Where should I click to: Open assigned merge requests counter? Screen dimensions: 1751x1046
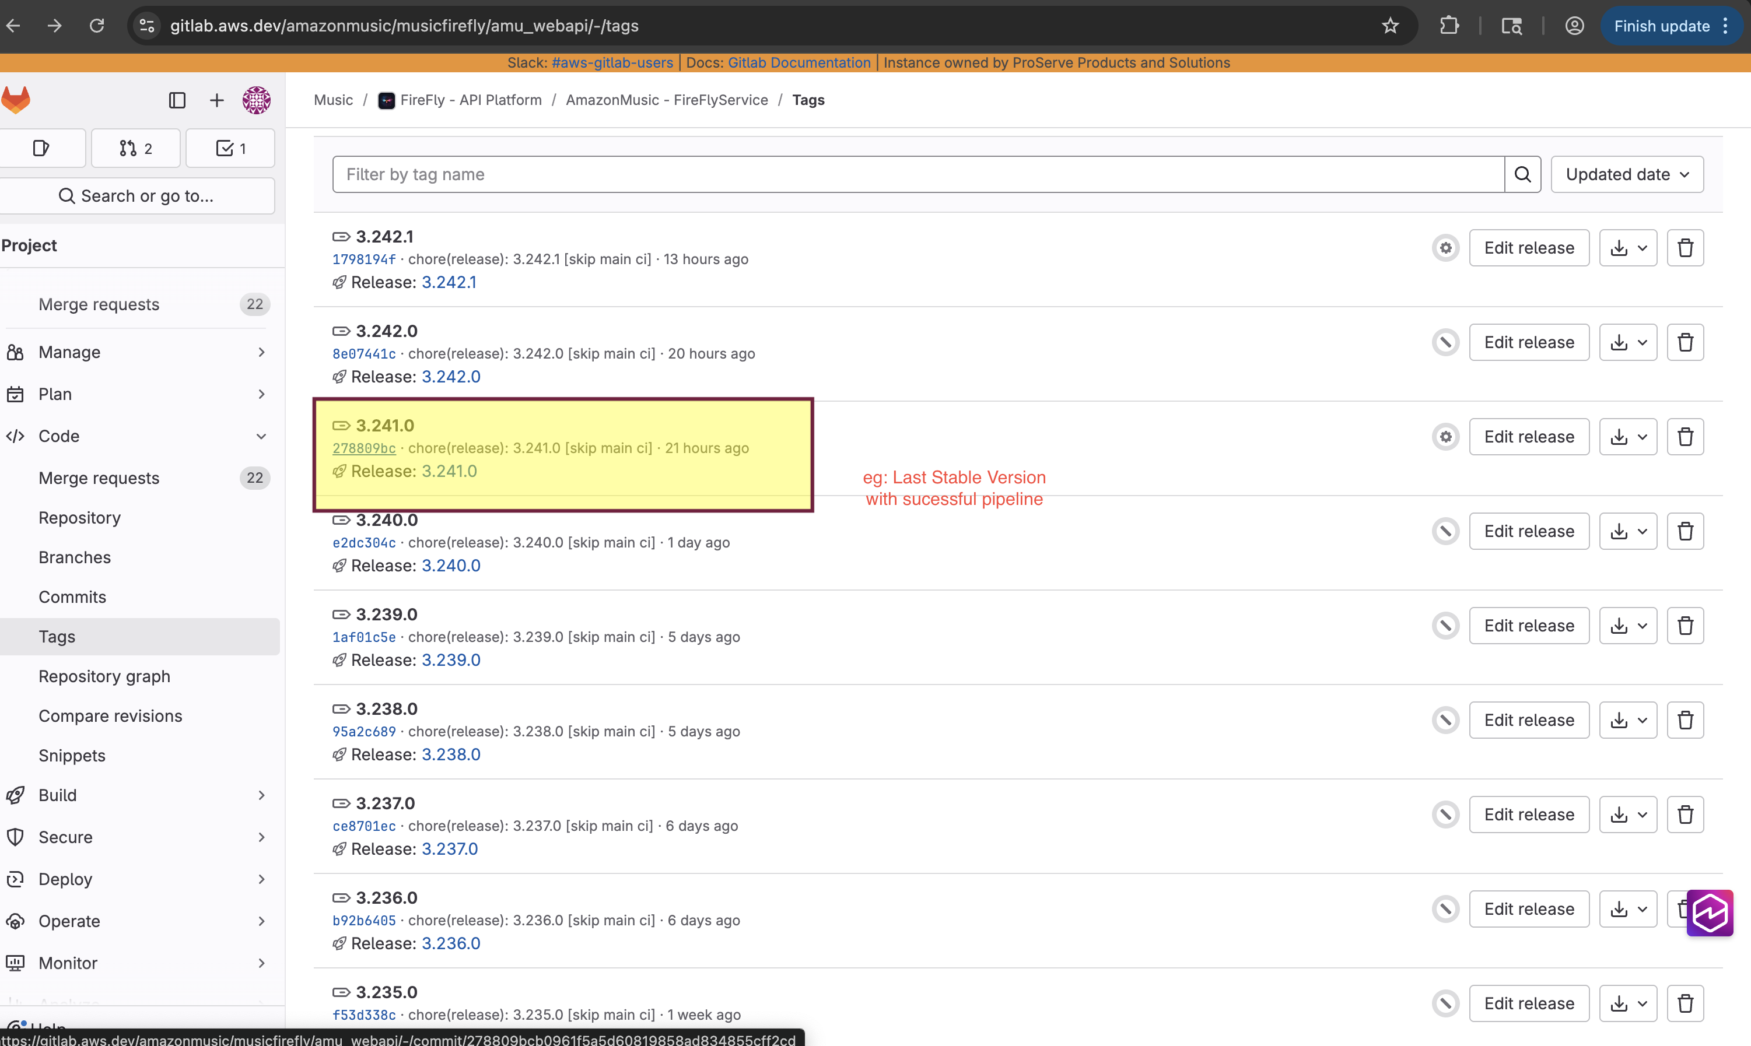[135, 148]
